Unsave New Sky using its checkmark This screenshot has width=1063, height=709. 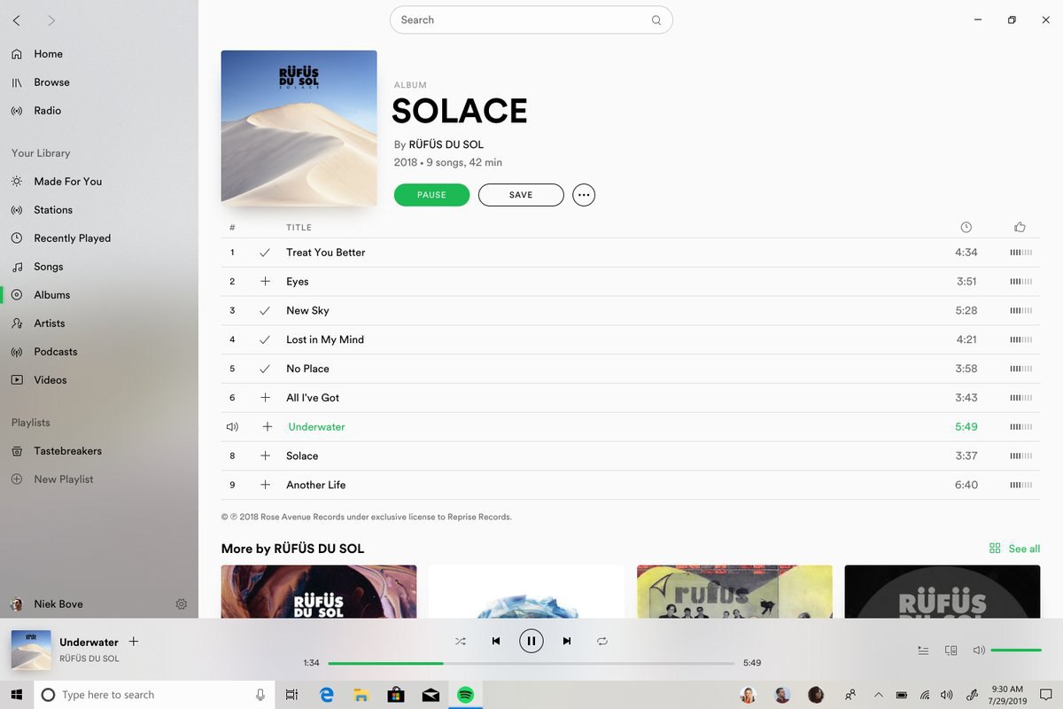click(265, 311)
